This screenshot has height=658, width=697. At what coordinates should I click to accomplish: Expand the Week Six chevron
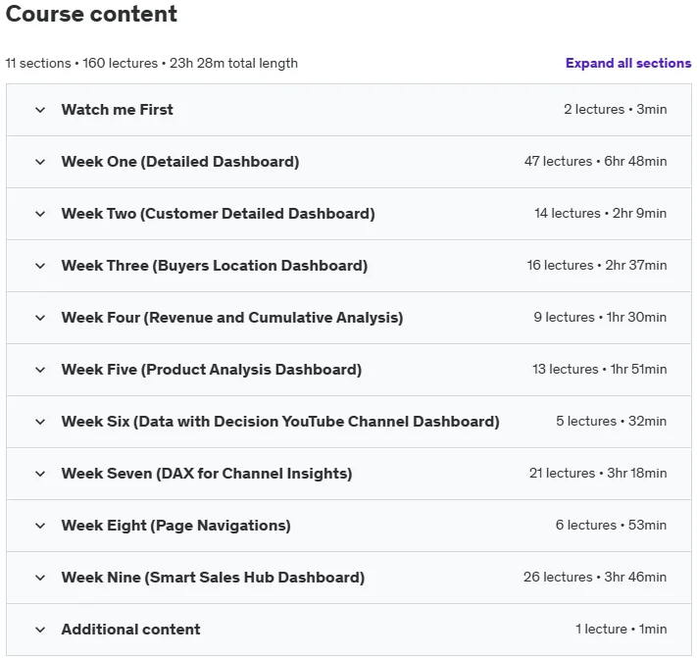click(40, 422)
